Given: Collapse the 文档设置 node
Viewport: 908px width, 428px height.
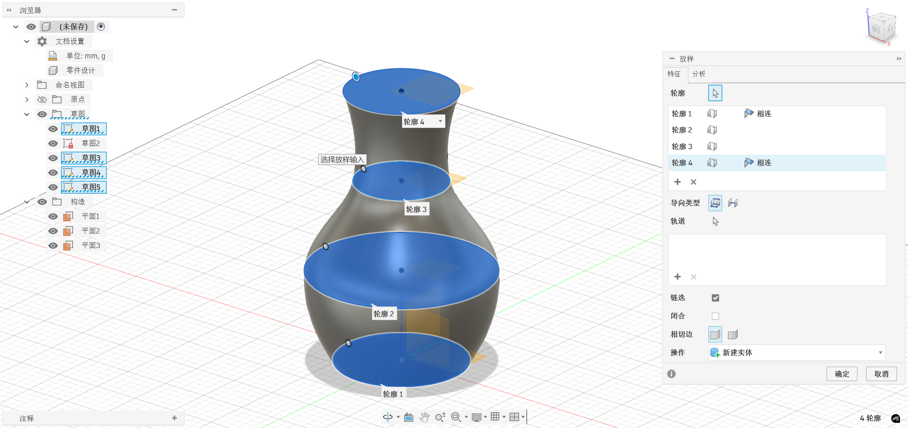Looking at the screenshot, I should pyautogui.click(x=27, y=41).
